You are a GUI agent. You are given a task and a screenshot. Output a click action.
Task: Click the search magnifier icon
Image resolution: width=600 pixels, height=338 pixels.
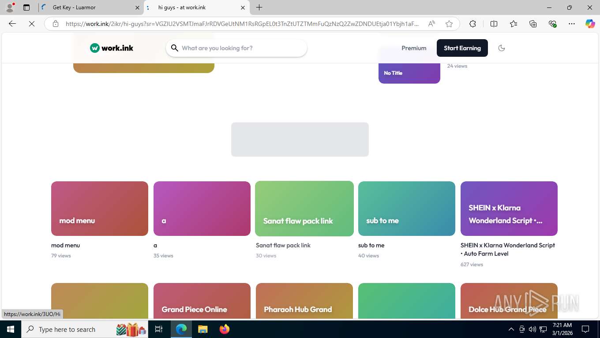tap(175, 48)
